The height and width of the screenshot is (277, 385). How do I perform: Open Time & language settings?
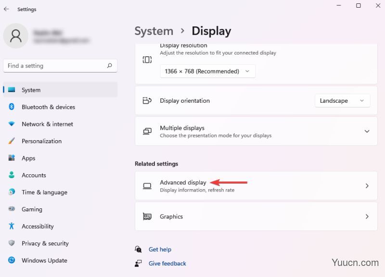pos(60,192)
